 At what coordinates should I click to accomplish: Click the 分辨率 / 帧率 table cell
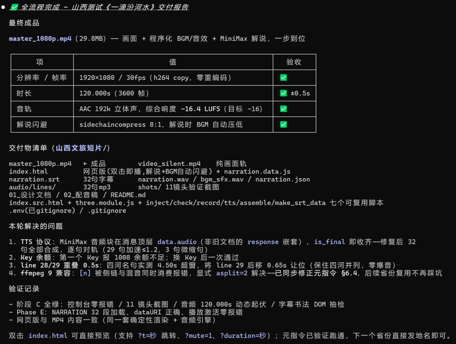41,78
